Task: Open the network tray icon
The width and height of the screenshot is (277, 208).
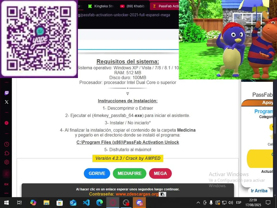Action: pyautogui.click(x=224, y=203)
